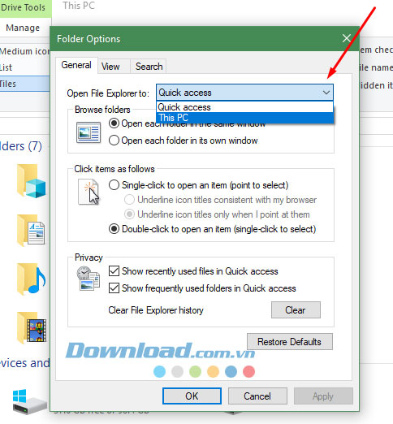Close the Folder Options dialog
The height and width of the screenshot is (424, 393).
[x=347, y=38]
